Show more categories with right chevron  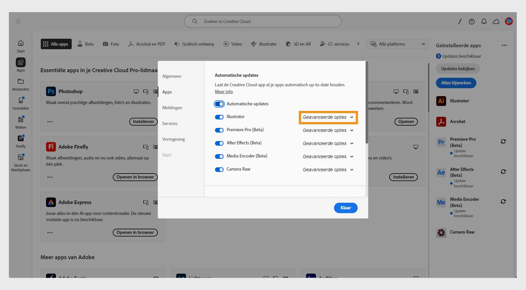(358, 44)
